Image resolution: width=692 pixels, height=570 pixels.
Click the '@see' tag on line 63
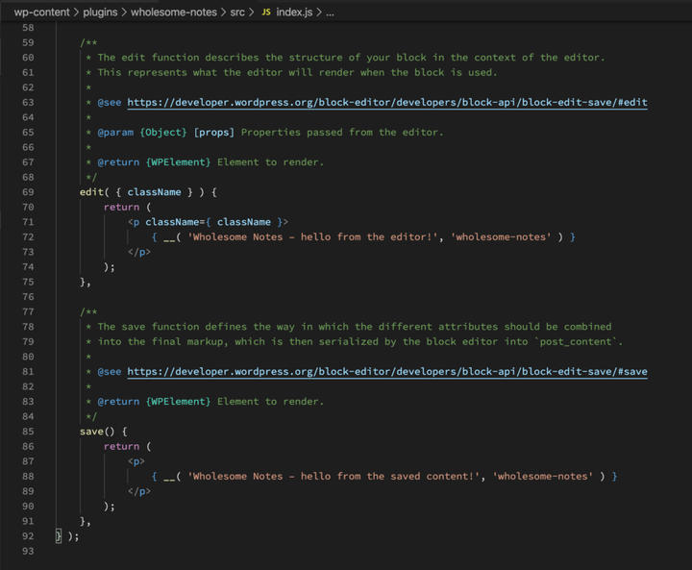(x=110, y=103)
